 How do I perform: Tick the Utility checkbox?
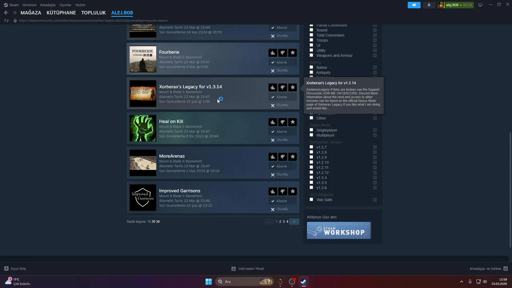tap(311, 50)
